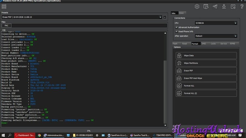Click Product Brand 'Alcatel' value
246x138 pixels.
(35, 64)
